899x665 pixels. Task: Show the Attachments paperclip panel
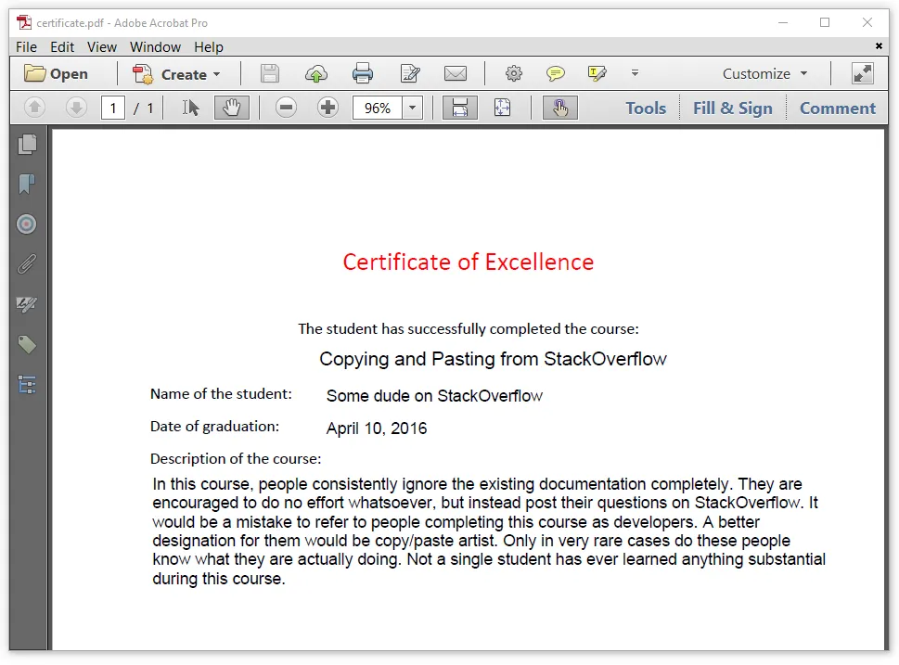(27, 263)
